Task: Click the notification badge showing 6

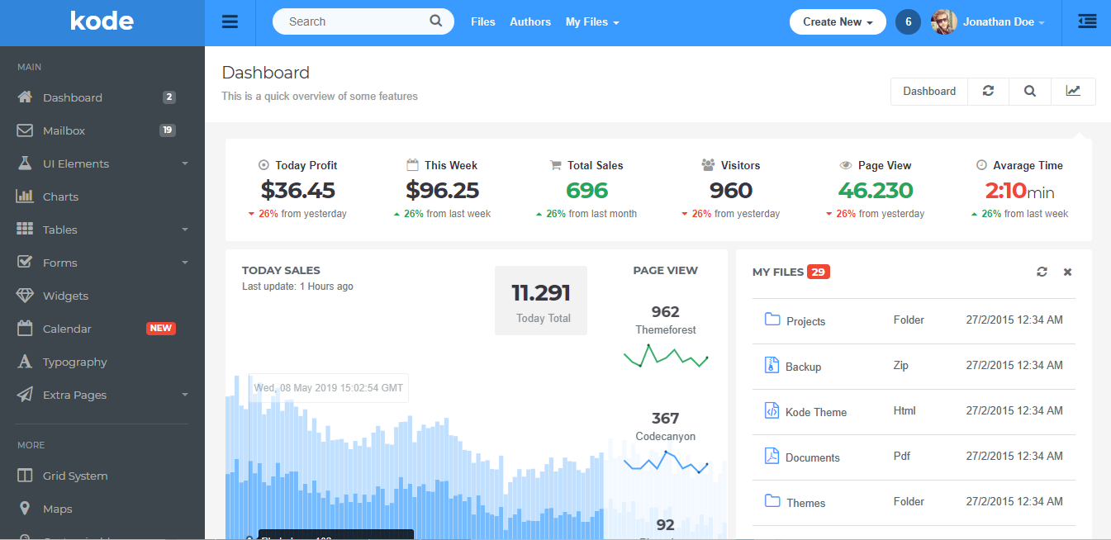Action: [x=908, y=22]
